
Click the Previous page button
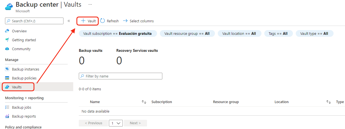(x=93, y=123)
